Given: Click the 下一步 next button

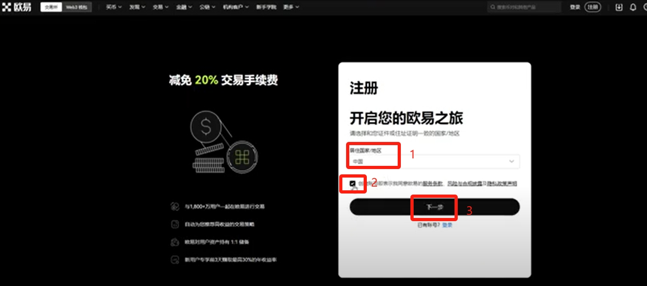Looking at the screenshot, I should (434, 207).
